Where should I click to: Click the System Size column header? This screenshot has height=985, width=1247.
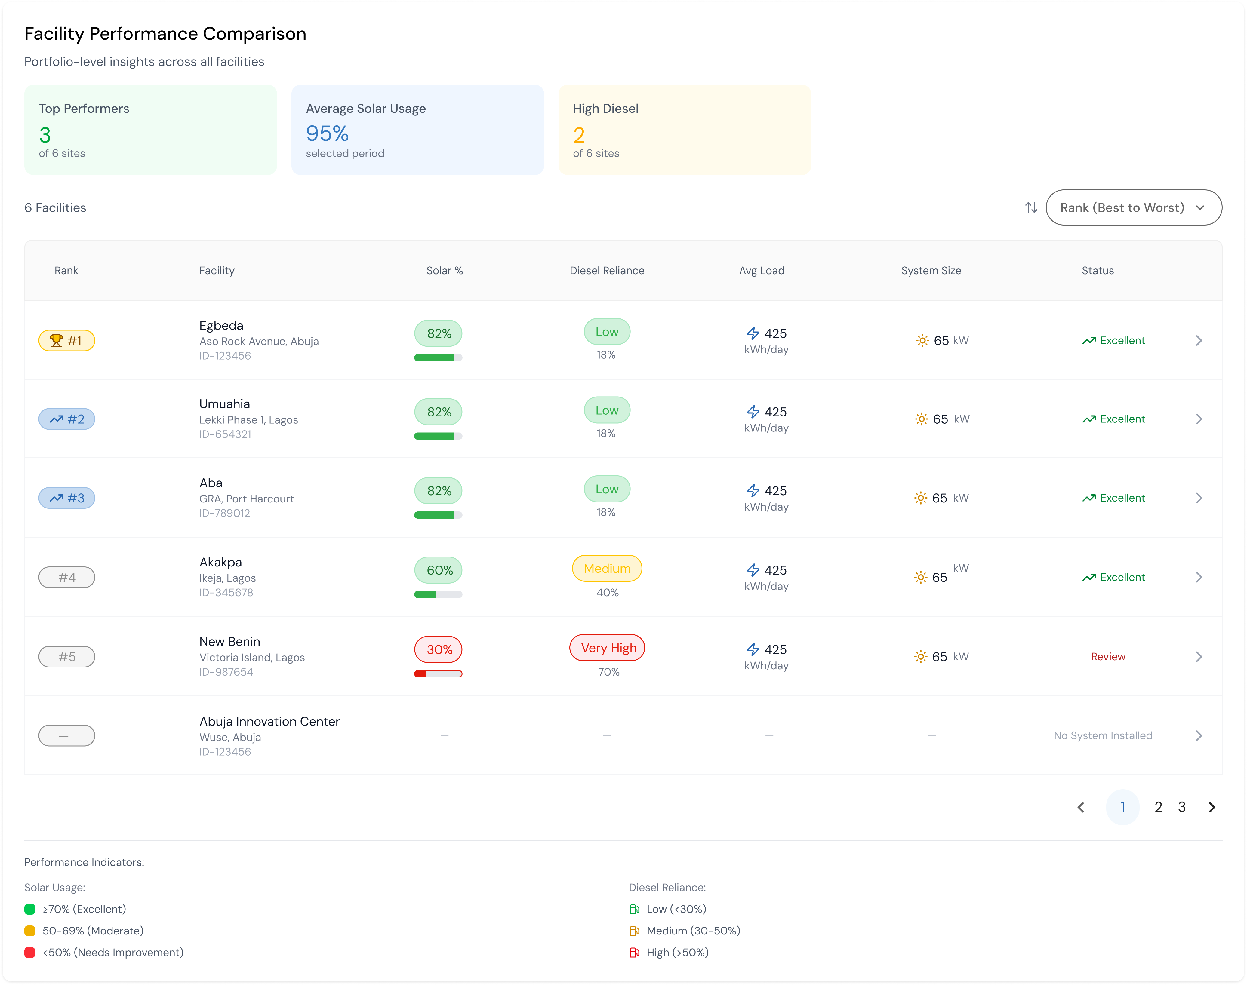[x=931, y=271]
